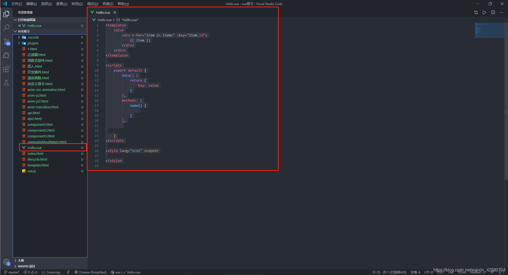The height and width of the screenshot is (275, 508).
Task: Click master branch indicator in status bar
Action: (12, 272)
